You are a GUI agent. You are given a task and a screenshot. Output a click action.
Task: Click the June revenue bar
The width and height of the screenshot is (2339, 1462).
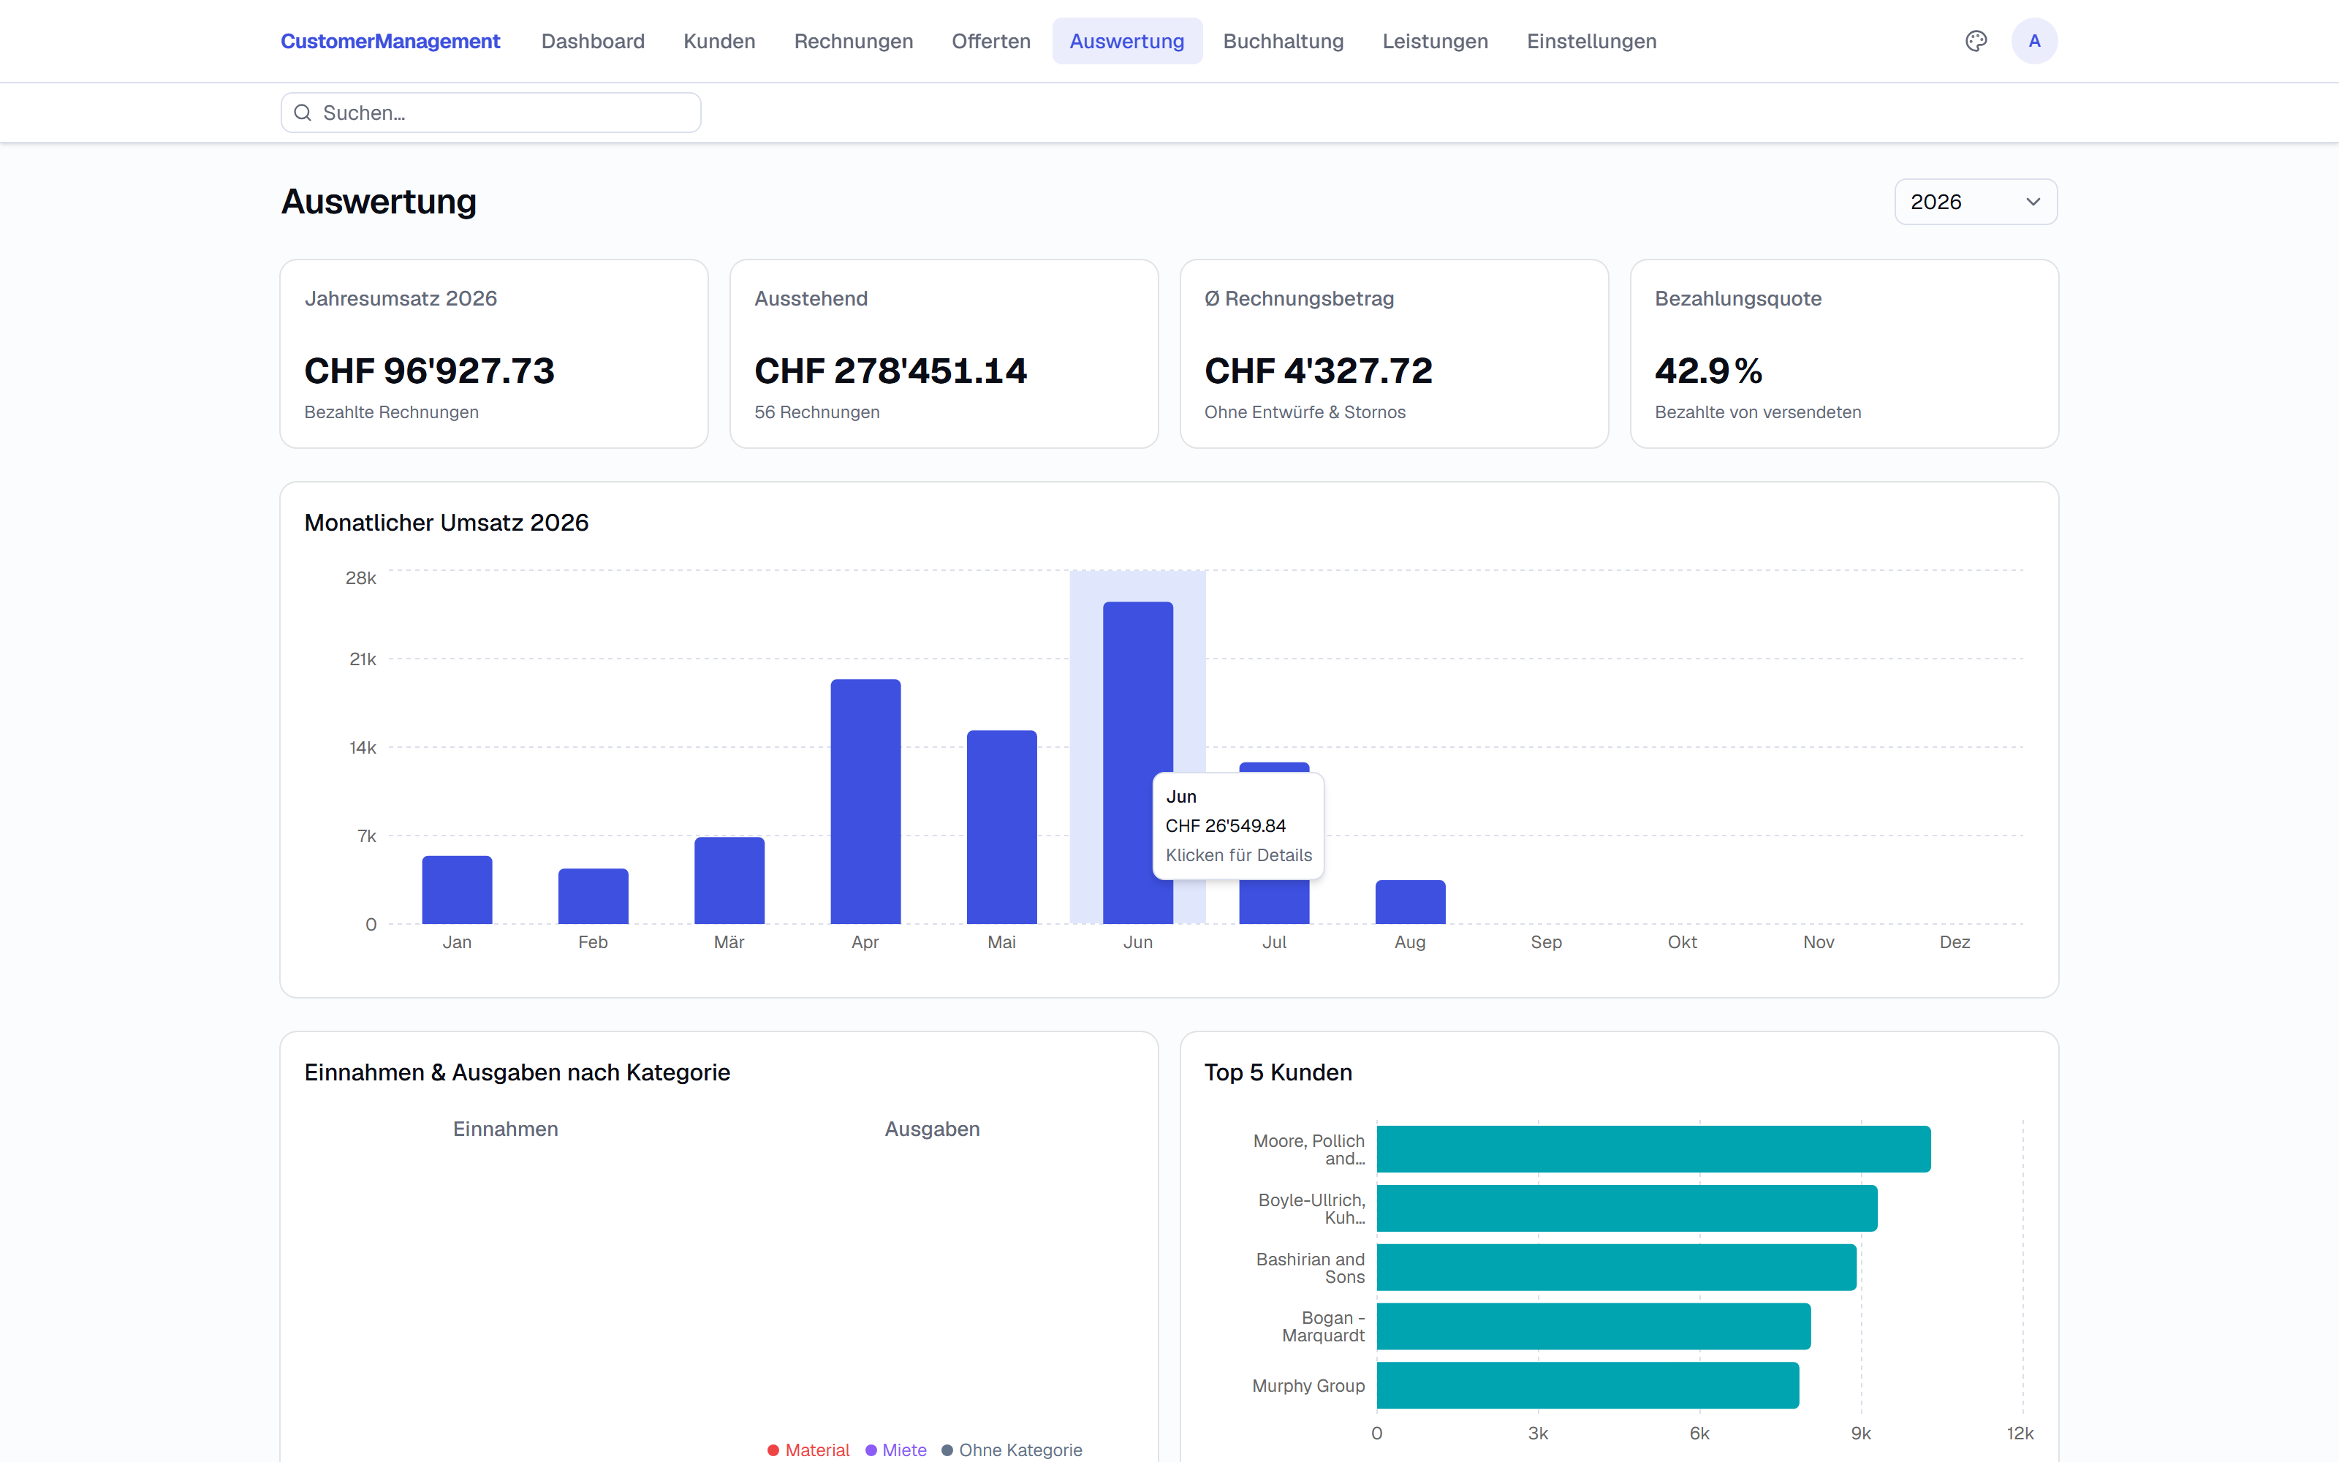(x=1137, y=763)
